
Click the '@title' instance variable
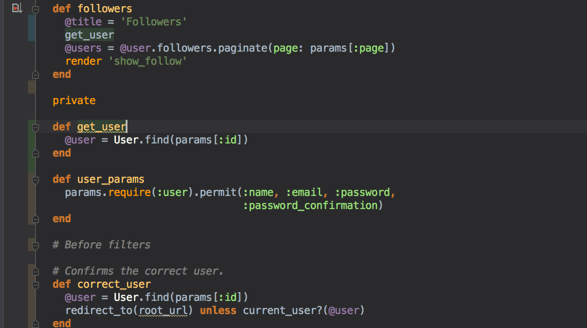83,22
